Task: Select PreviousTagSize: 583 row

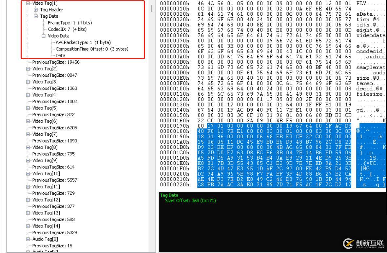Action: (53, 219)
